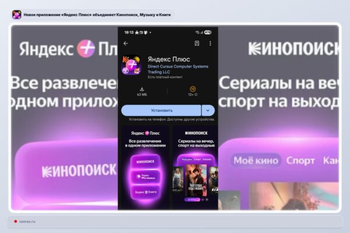Bookmark the app with the wishlist icon
Viewport: 350px width, 233px height.
(197, 43)
